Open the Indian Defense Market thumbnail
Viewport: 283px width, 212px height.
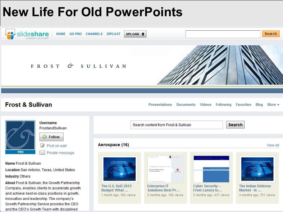257,169
